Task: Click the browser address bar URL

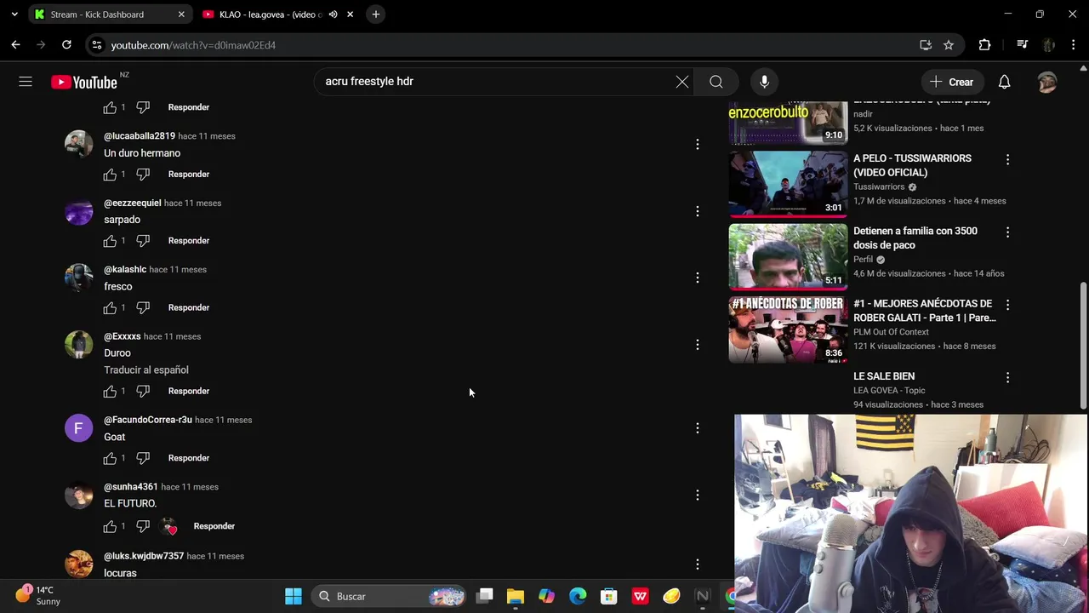Action: pyautogui.click(x=193, y=45)
